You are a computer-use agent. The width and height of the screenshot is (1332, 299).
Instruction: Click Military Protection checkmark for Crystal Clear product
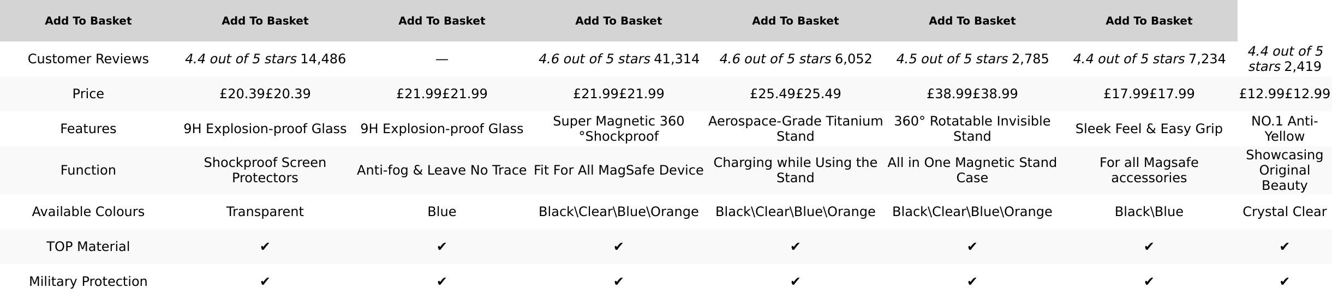click(1284, 282)
